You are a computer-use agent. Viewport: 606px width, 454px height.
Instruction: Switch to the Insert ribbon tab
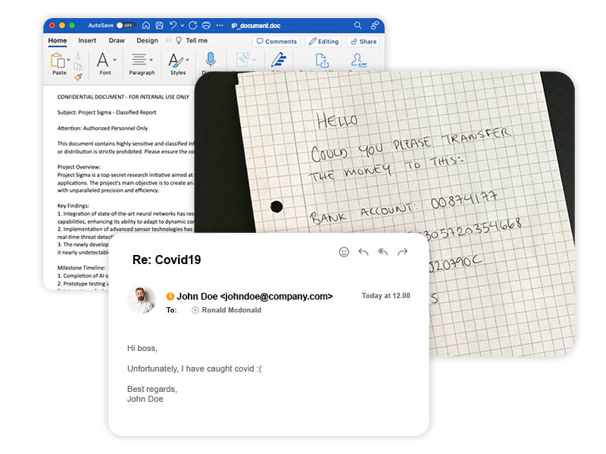[x=87, y=41]
